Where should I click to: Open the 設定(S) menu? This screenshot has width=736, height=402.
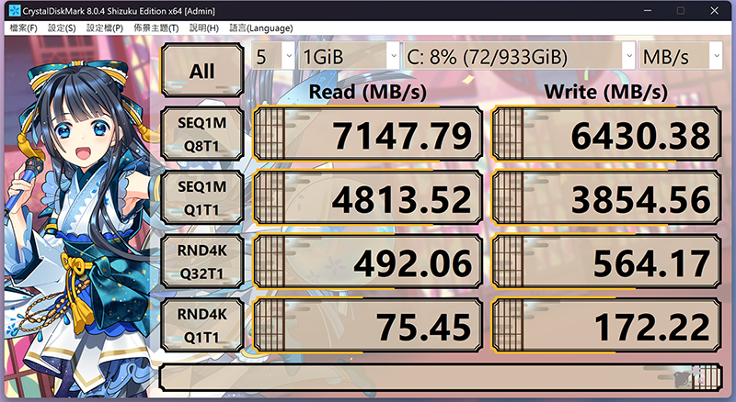point(62,28)
